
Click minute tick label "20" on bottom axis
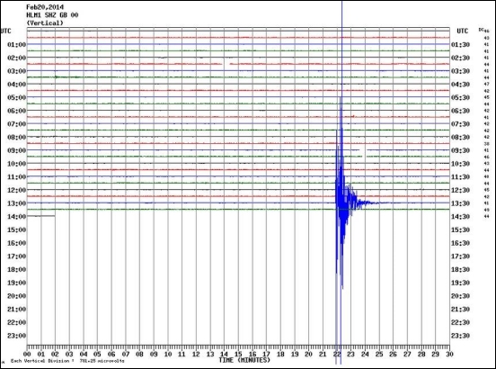pyautogui.click(x=309, y=354)
